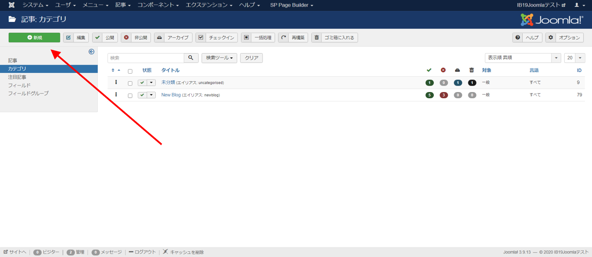Toggle published status of New Blog category

(142, 95)
